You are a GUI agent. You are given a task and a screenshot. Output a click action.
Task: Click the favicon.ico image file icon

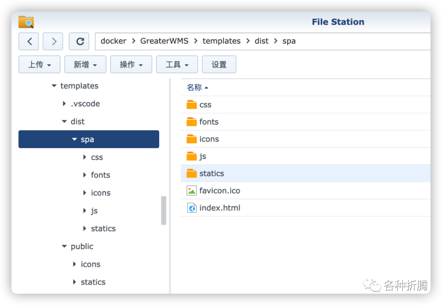[192, 191]
